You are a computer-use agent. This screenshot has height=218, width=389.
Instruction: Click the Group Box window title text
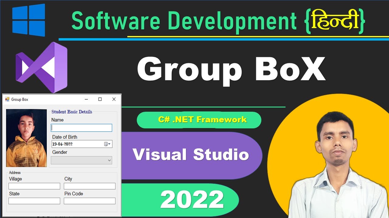[x=20, y=99]
